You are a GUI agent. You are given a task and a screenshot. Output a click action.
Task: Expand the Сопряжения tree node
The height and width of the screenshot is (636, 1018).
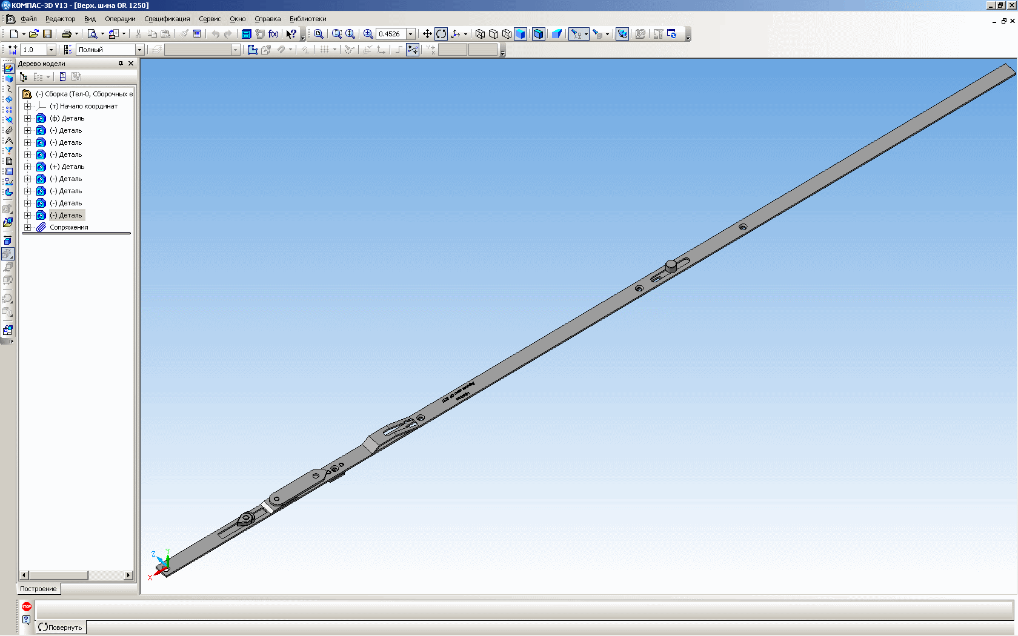[x=27, y=227]
